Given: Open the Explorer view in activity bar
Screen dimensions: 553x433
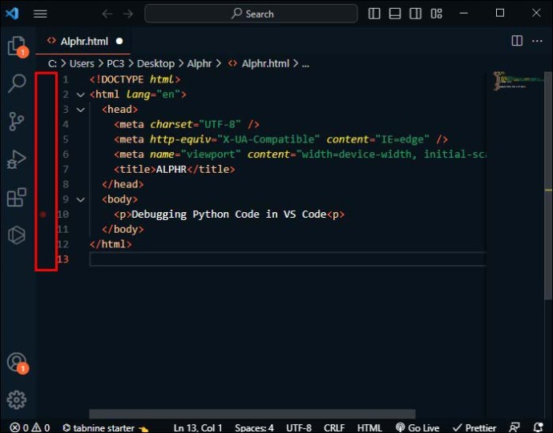Looking at the screenshot, I should tap(17, 46).
